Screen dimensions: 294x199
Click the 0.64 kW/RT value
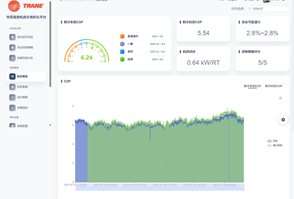coord(203,63)
